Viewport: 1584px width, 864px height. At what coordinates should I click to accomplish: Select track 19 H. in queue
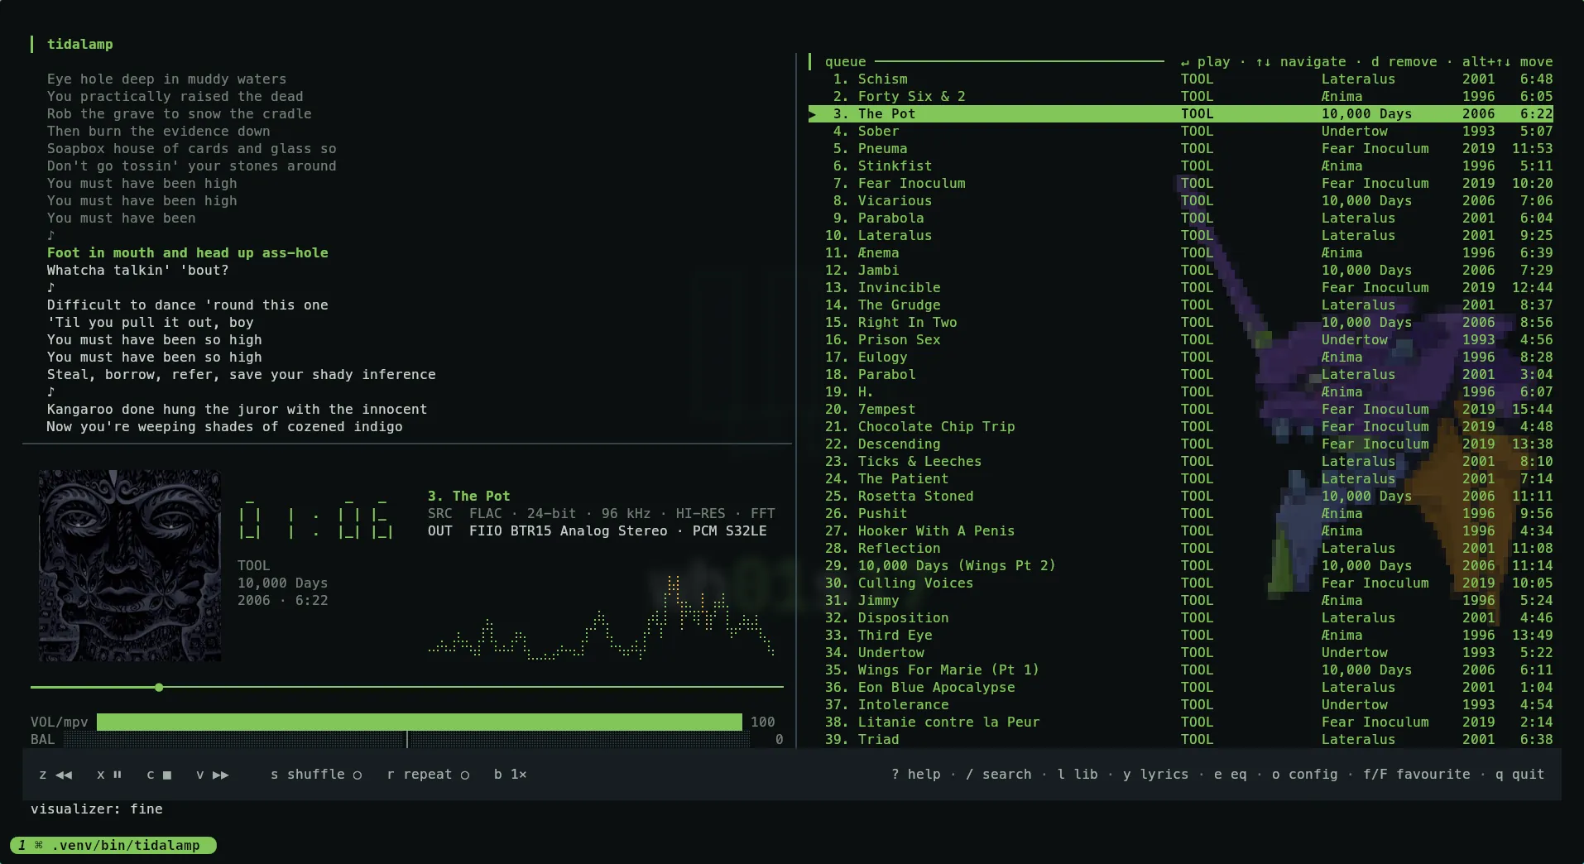[1181, 392]
